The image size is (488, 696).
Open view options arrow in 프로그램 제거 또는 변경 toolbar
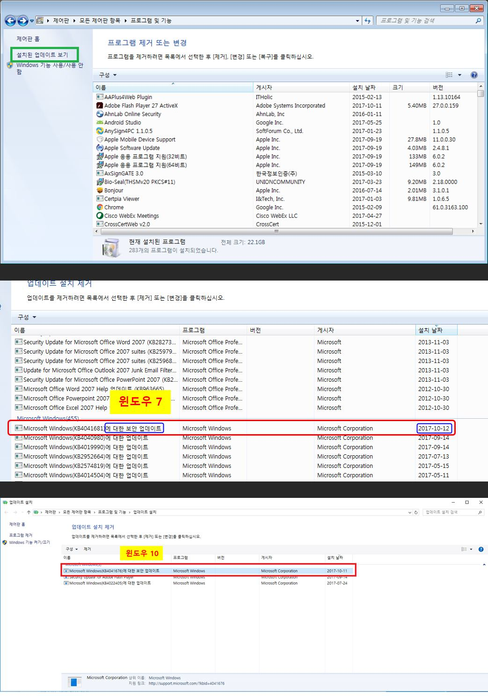(459, 75)
